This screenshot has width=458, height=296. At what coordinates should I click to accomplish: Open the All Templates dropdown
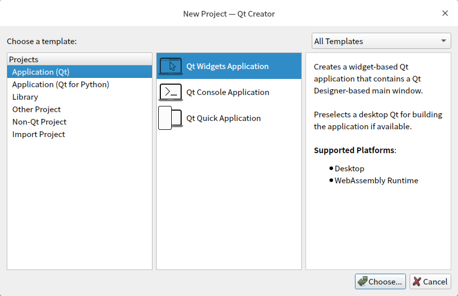click(x=381, y=41)
